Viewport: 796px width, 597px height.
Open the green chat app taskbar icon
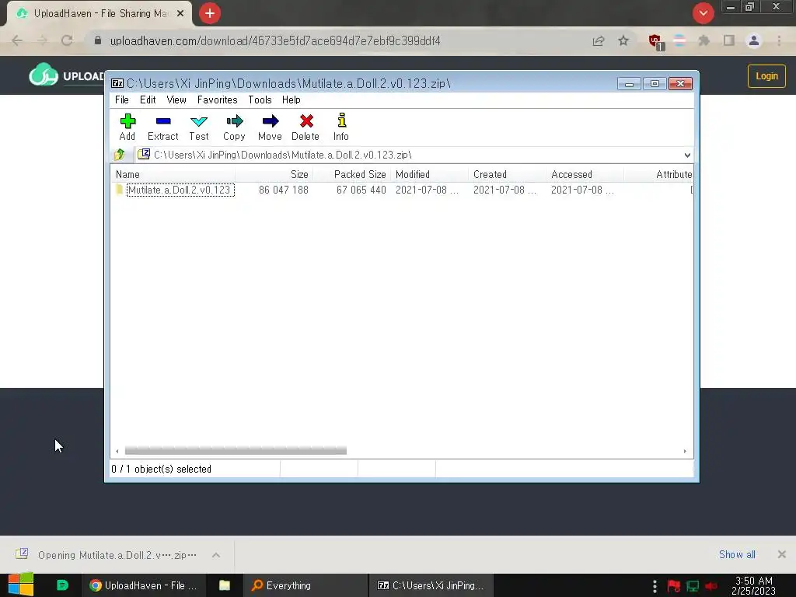coord(62,585)
